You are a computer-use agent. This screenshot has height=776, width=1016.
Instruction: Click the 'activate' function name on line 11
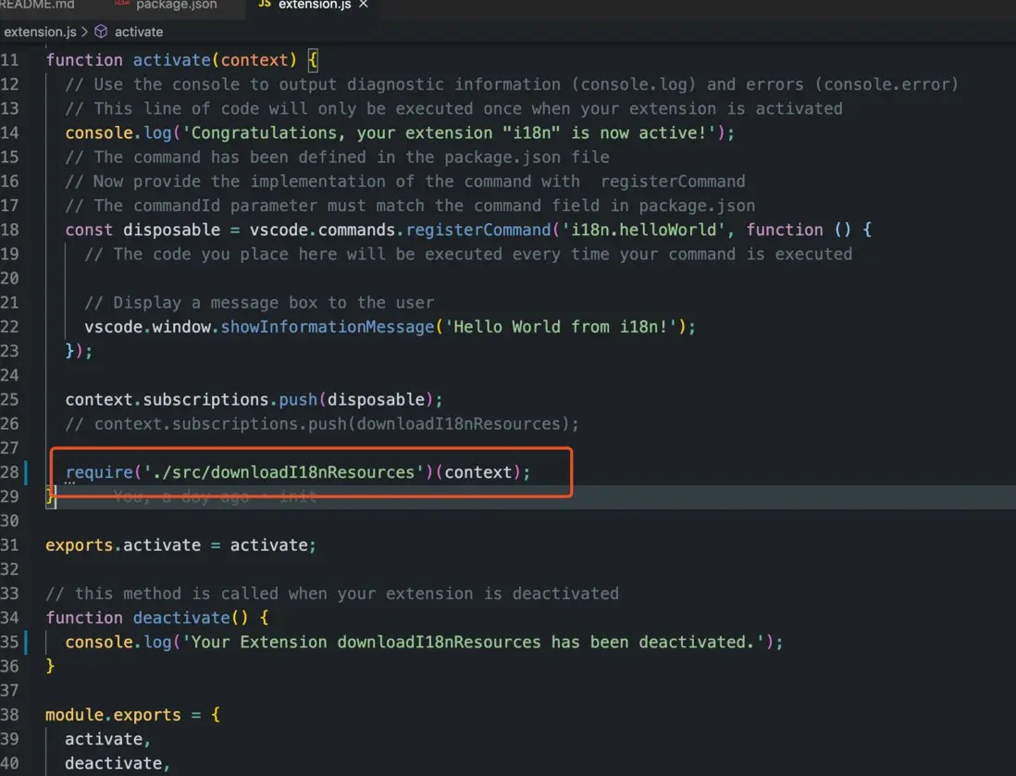click(172, 60)
